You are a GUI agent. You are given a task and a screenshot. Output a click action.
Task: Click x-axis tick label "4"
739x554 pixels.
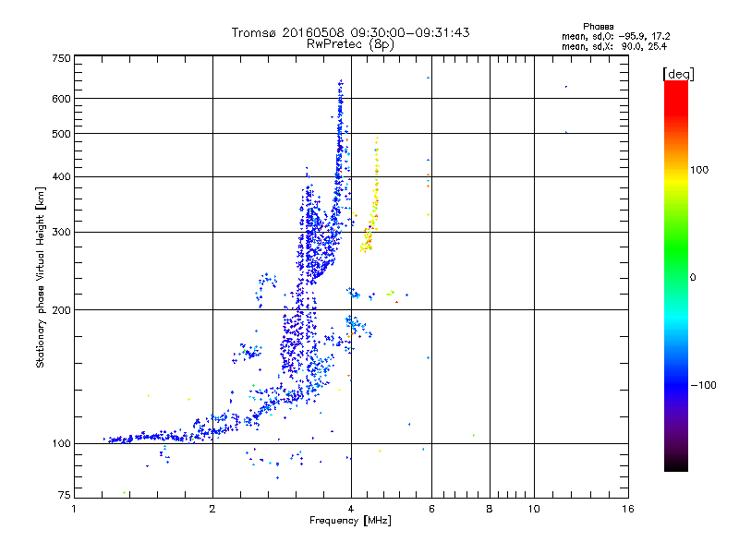click(x=351, y=509)
